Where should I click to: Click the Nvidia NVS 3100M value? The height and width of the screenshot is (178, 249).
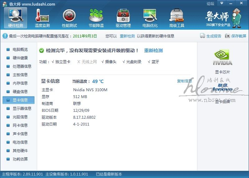[90, 90]
